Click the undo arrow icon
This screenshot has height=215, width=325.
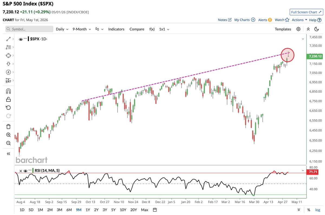(8, 108)
